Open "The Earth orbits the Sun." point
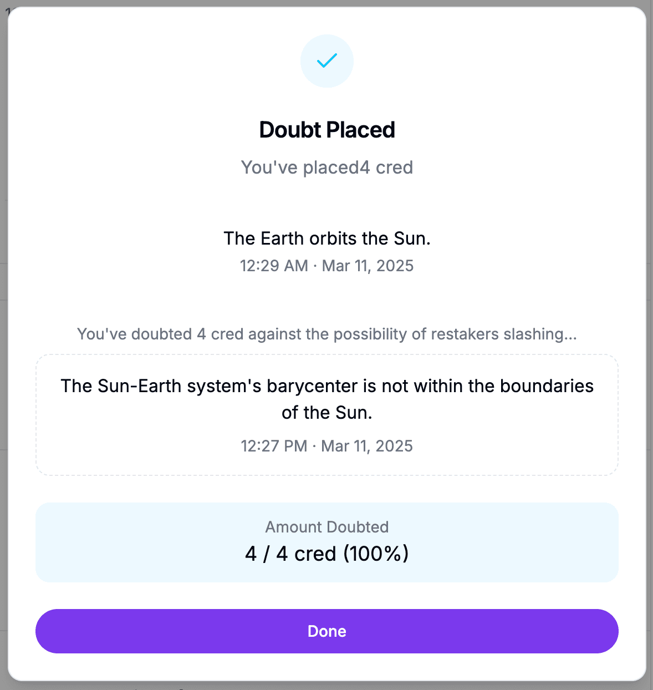The height and width of the screenshot is (690, 653). pyautogui.click(x=327, y=239)
